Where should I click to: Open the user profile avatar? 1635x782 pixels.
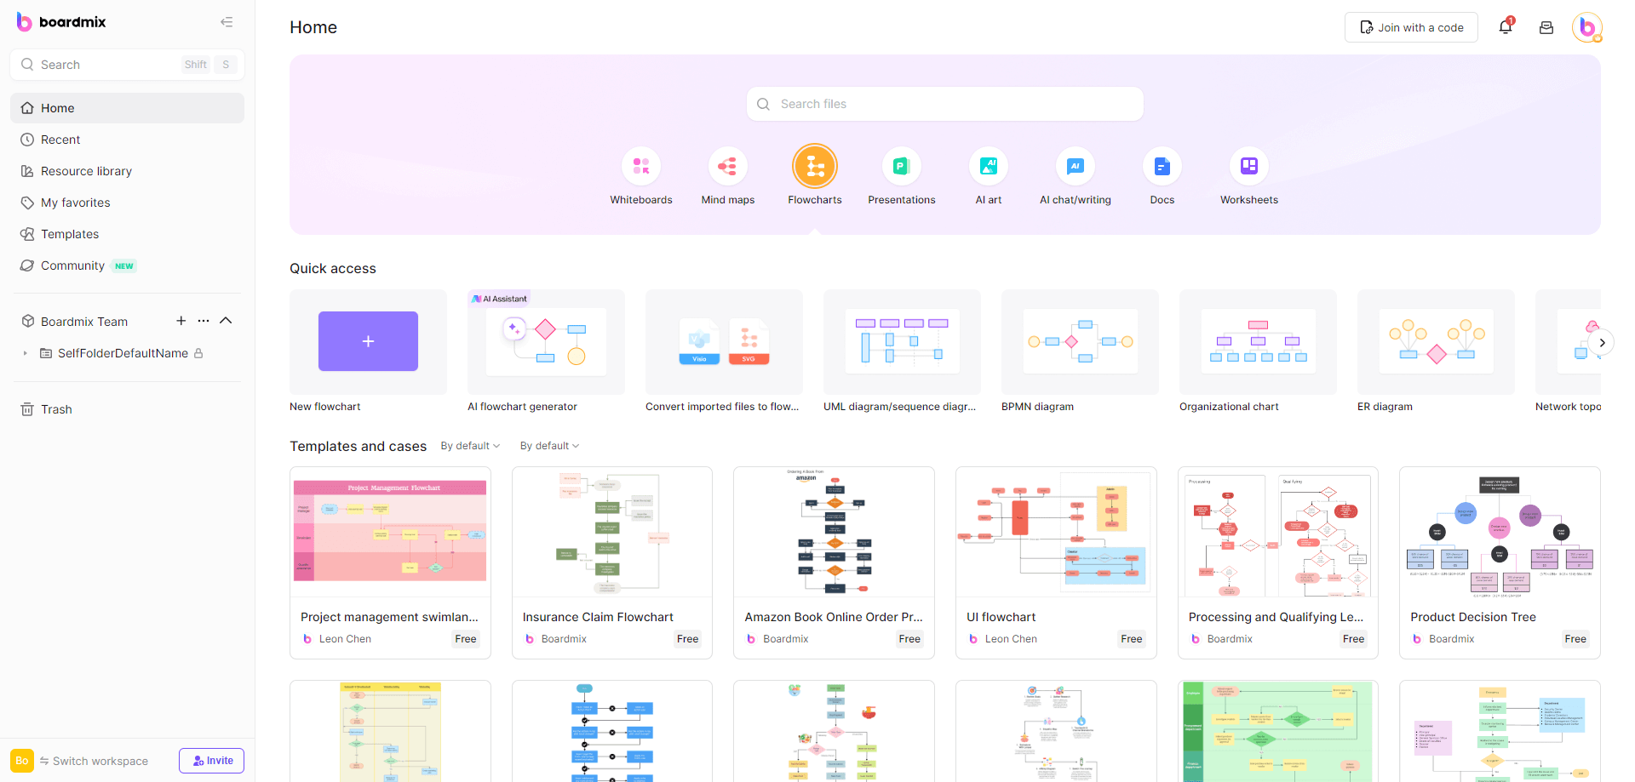[1587, 27]
